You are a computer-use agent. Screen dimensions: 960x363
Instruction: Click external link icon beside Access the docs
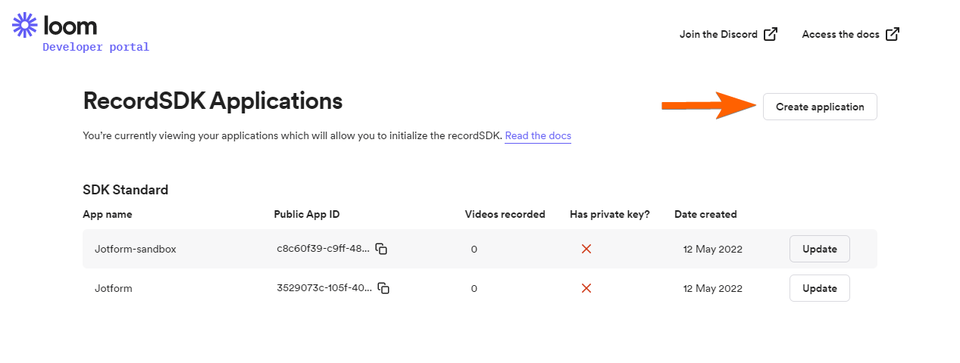click(x=893, y=34)
